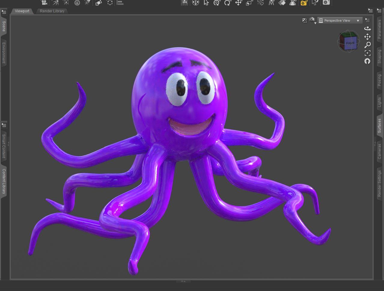Open the Surfaces side tab
The image size is (384, 291).
[x=379, y=126]
